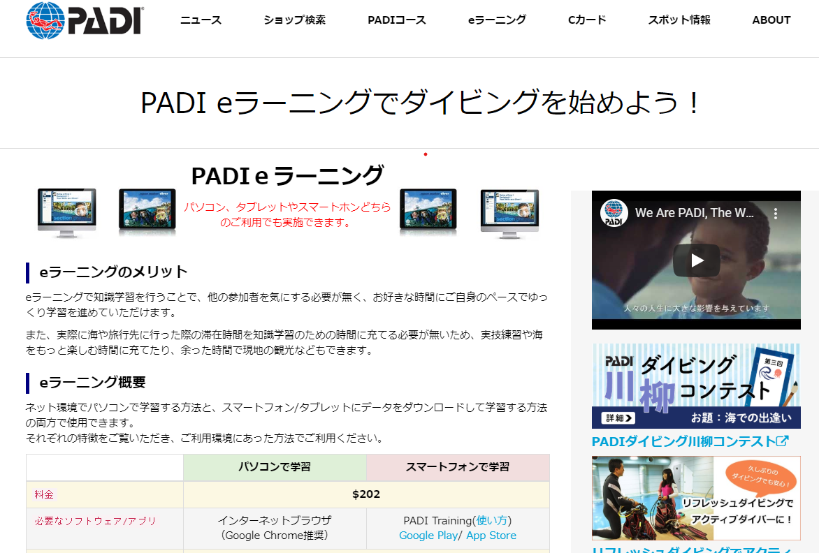Select the eラーニング navigation item
This screenshot has width=819, height=553.
click(x=497, y=20)
